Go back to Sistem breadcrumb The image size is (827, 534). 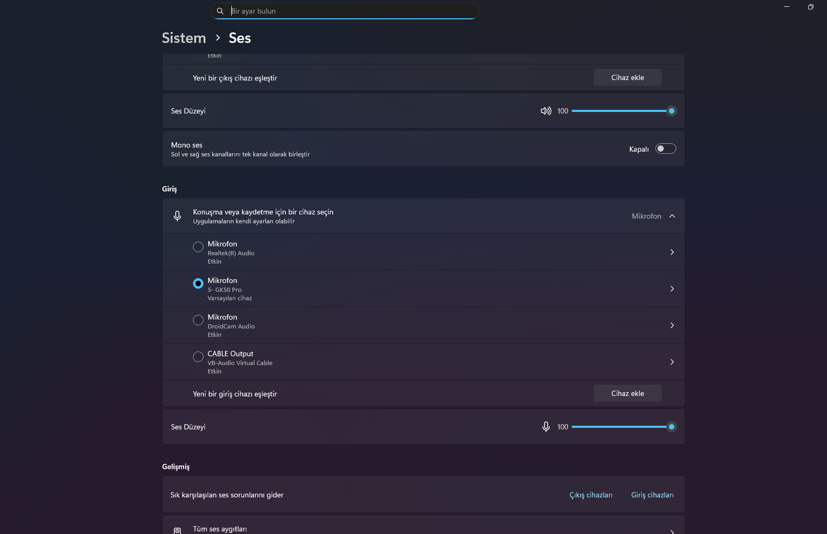[184, 38]
